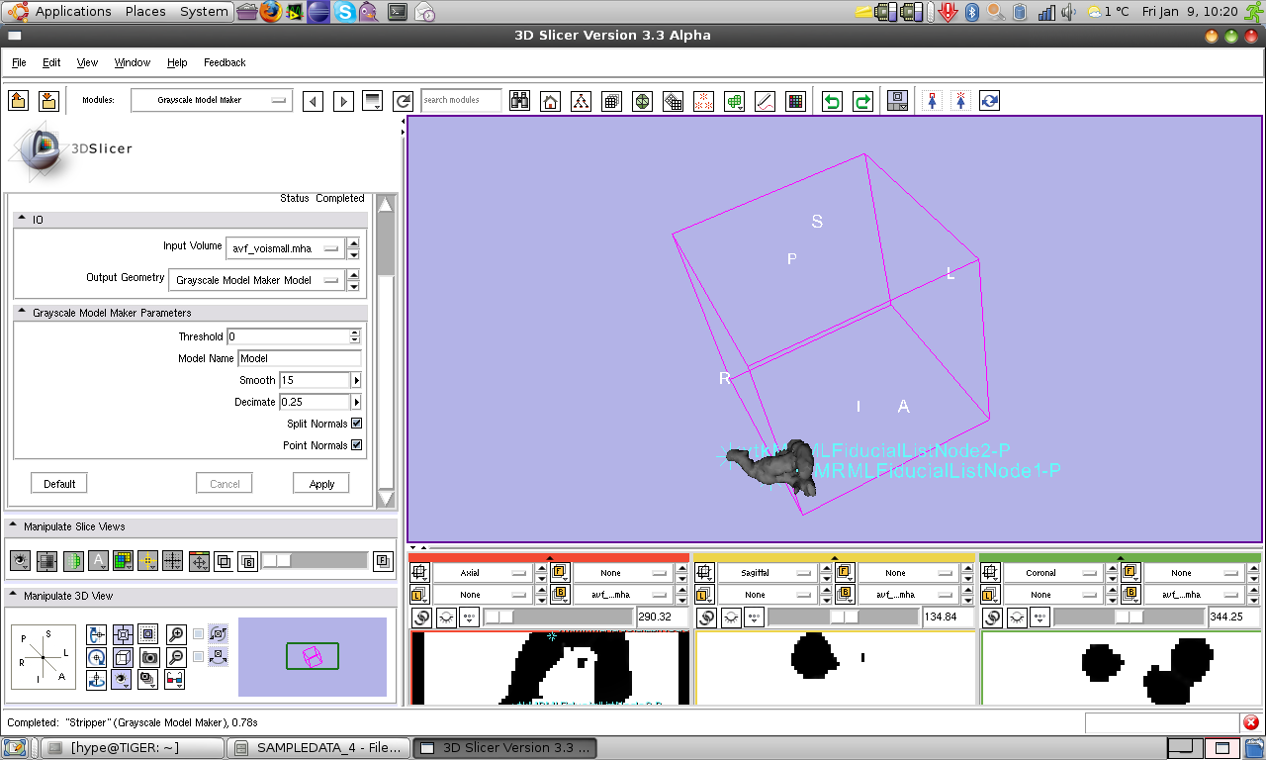Open the Models module sphere icon
This screenshot has height=760, width=1266.
coord(643,101)
